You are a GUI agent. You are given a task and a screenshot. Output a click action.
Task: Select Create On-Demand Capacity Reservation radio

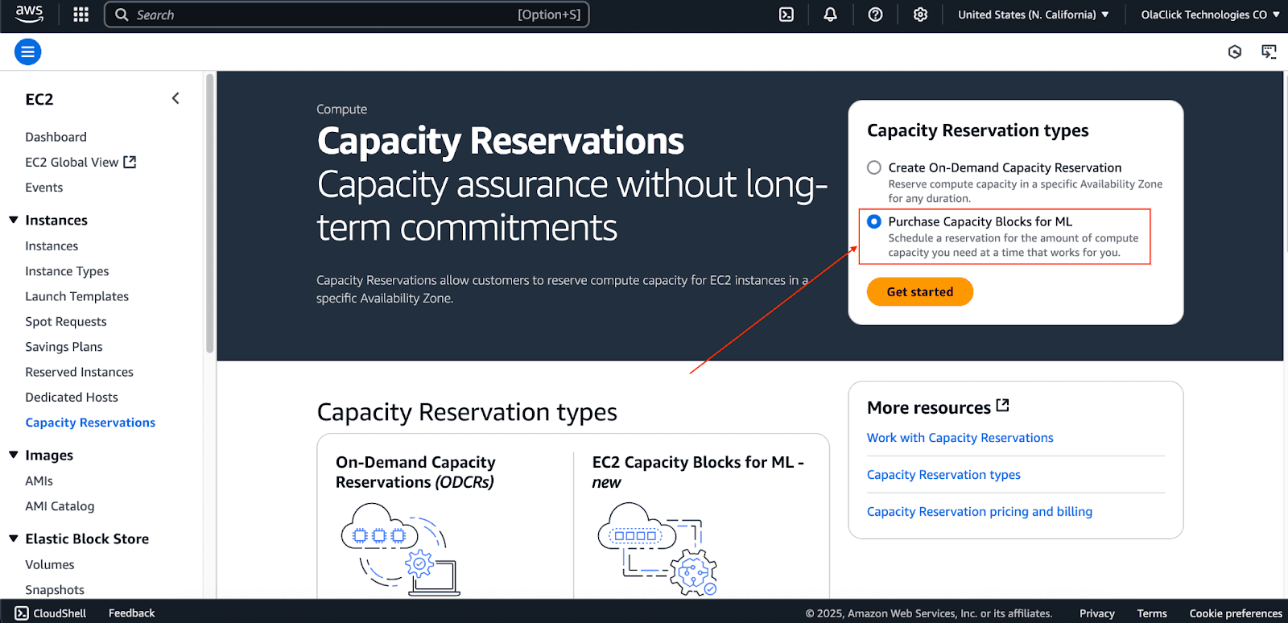pos(873,167)
